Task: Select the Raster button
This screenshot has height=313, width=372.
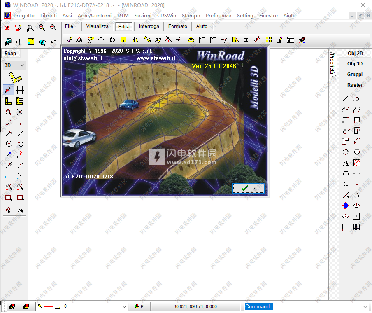Action: tap(355, 85)
